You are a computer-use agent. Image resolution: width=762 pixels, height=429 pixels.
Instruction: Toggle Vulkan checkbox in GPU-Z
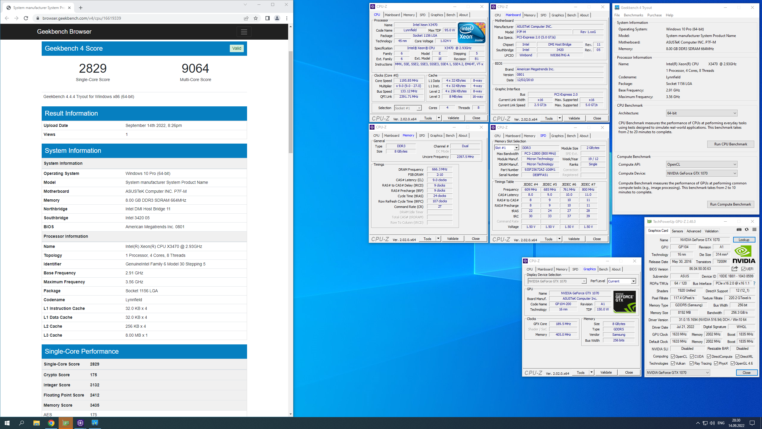click(673, 363)
